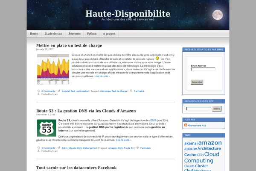Click the Subscribe button

click(x=197, y=82)
